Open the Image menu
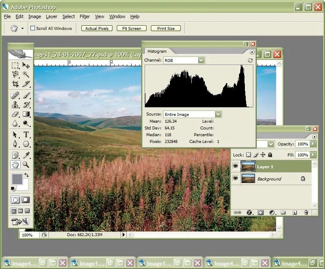The image size is (325, 269). coord(35,16)
